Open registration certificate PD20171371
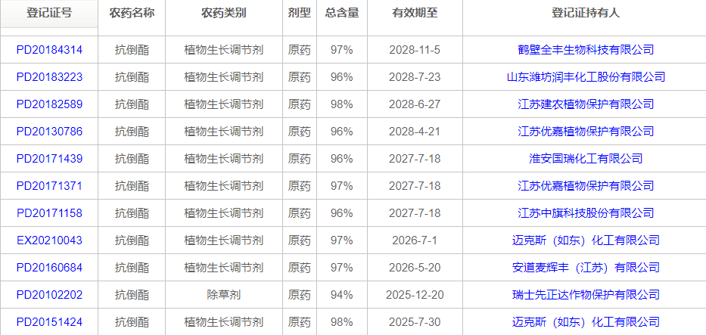The height and width of the screenshot is (335, 706). pos(49,186)
